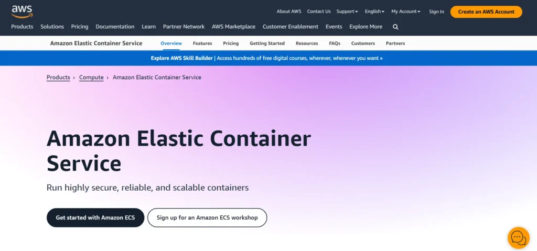This screenshot has width=537, height=251.
Task: Click Run highly secure, reliable tagline text
Action: tap(147, 188)
